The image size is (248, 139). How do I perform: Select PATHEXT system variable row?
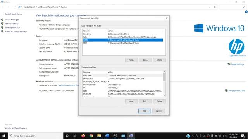[x=122, y=94]
